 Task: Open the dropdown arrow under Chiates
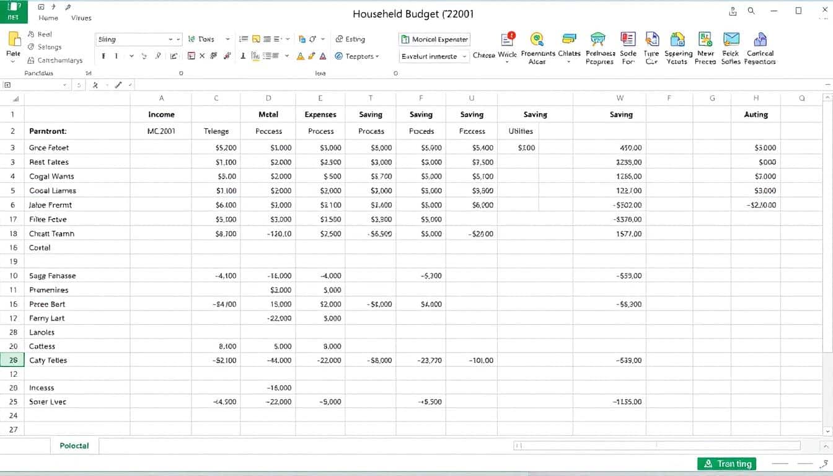pos(568,62)
